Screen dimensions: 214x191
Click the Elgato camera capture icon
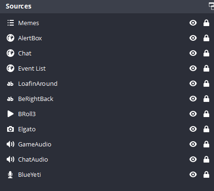[x=10, y=129]
